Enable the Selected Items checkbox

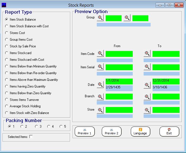[31, 137]
